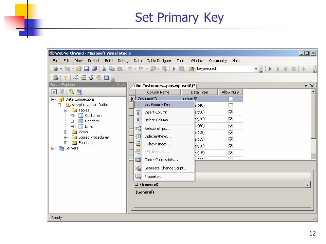Expand the Headers table node
Viewport: 326px width, 244px height.
(72, 121)
